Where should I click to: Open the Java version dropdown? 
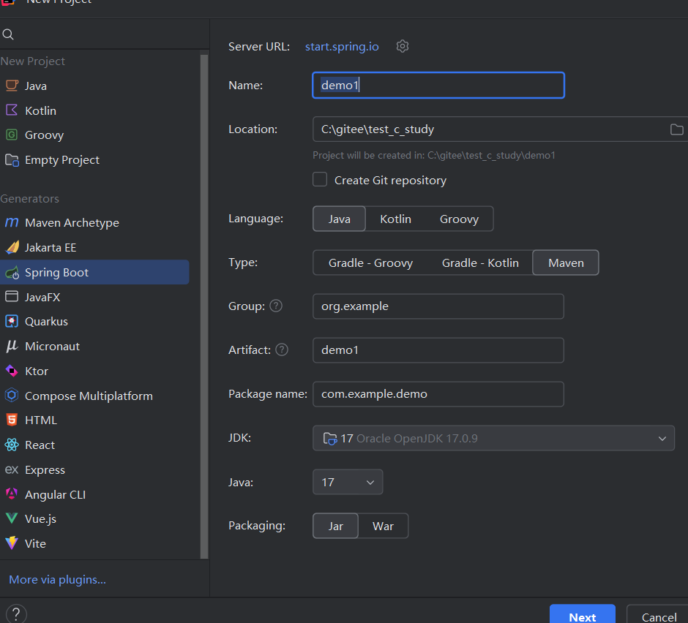[348, 482]
